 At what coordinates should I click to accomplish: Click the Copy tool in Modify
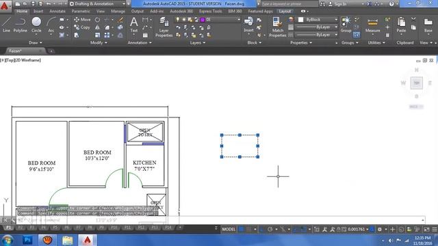[x=82, y=27]
